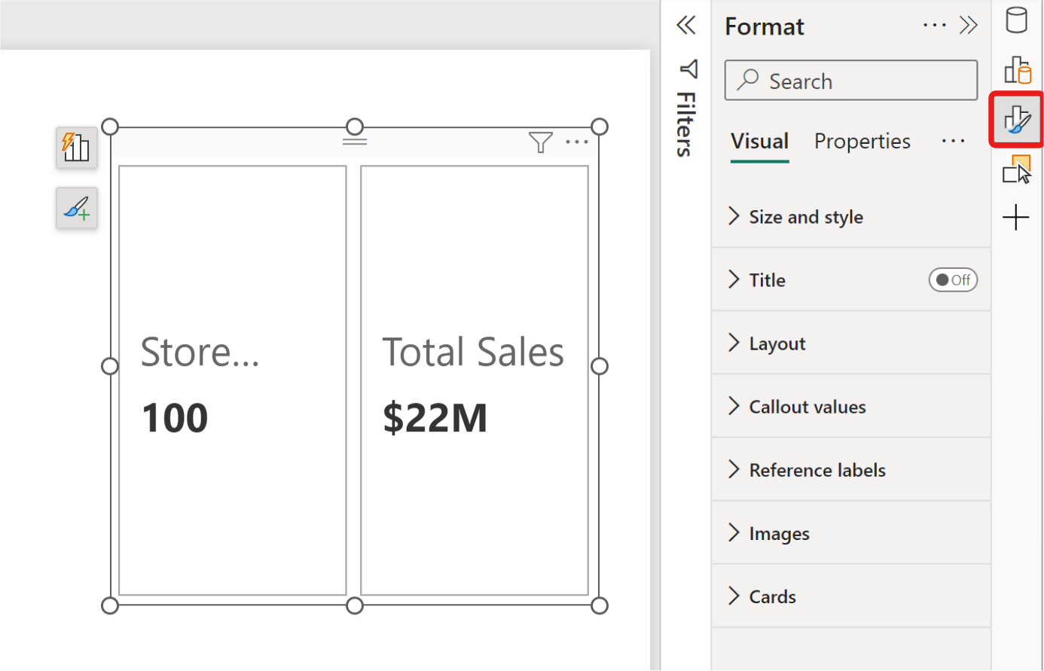The image size is (1044, 671).
Task: Open Format pane more options ellipsis
Action: tap(934, 26)
